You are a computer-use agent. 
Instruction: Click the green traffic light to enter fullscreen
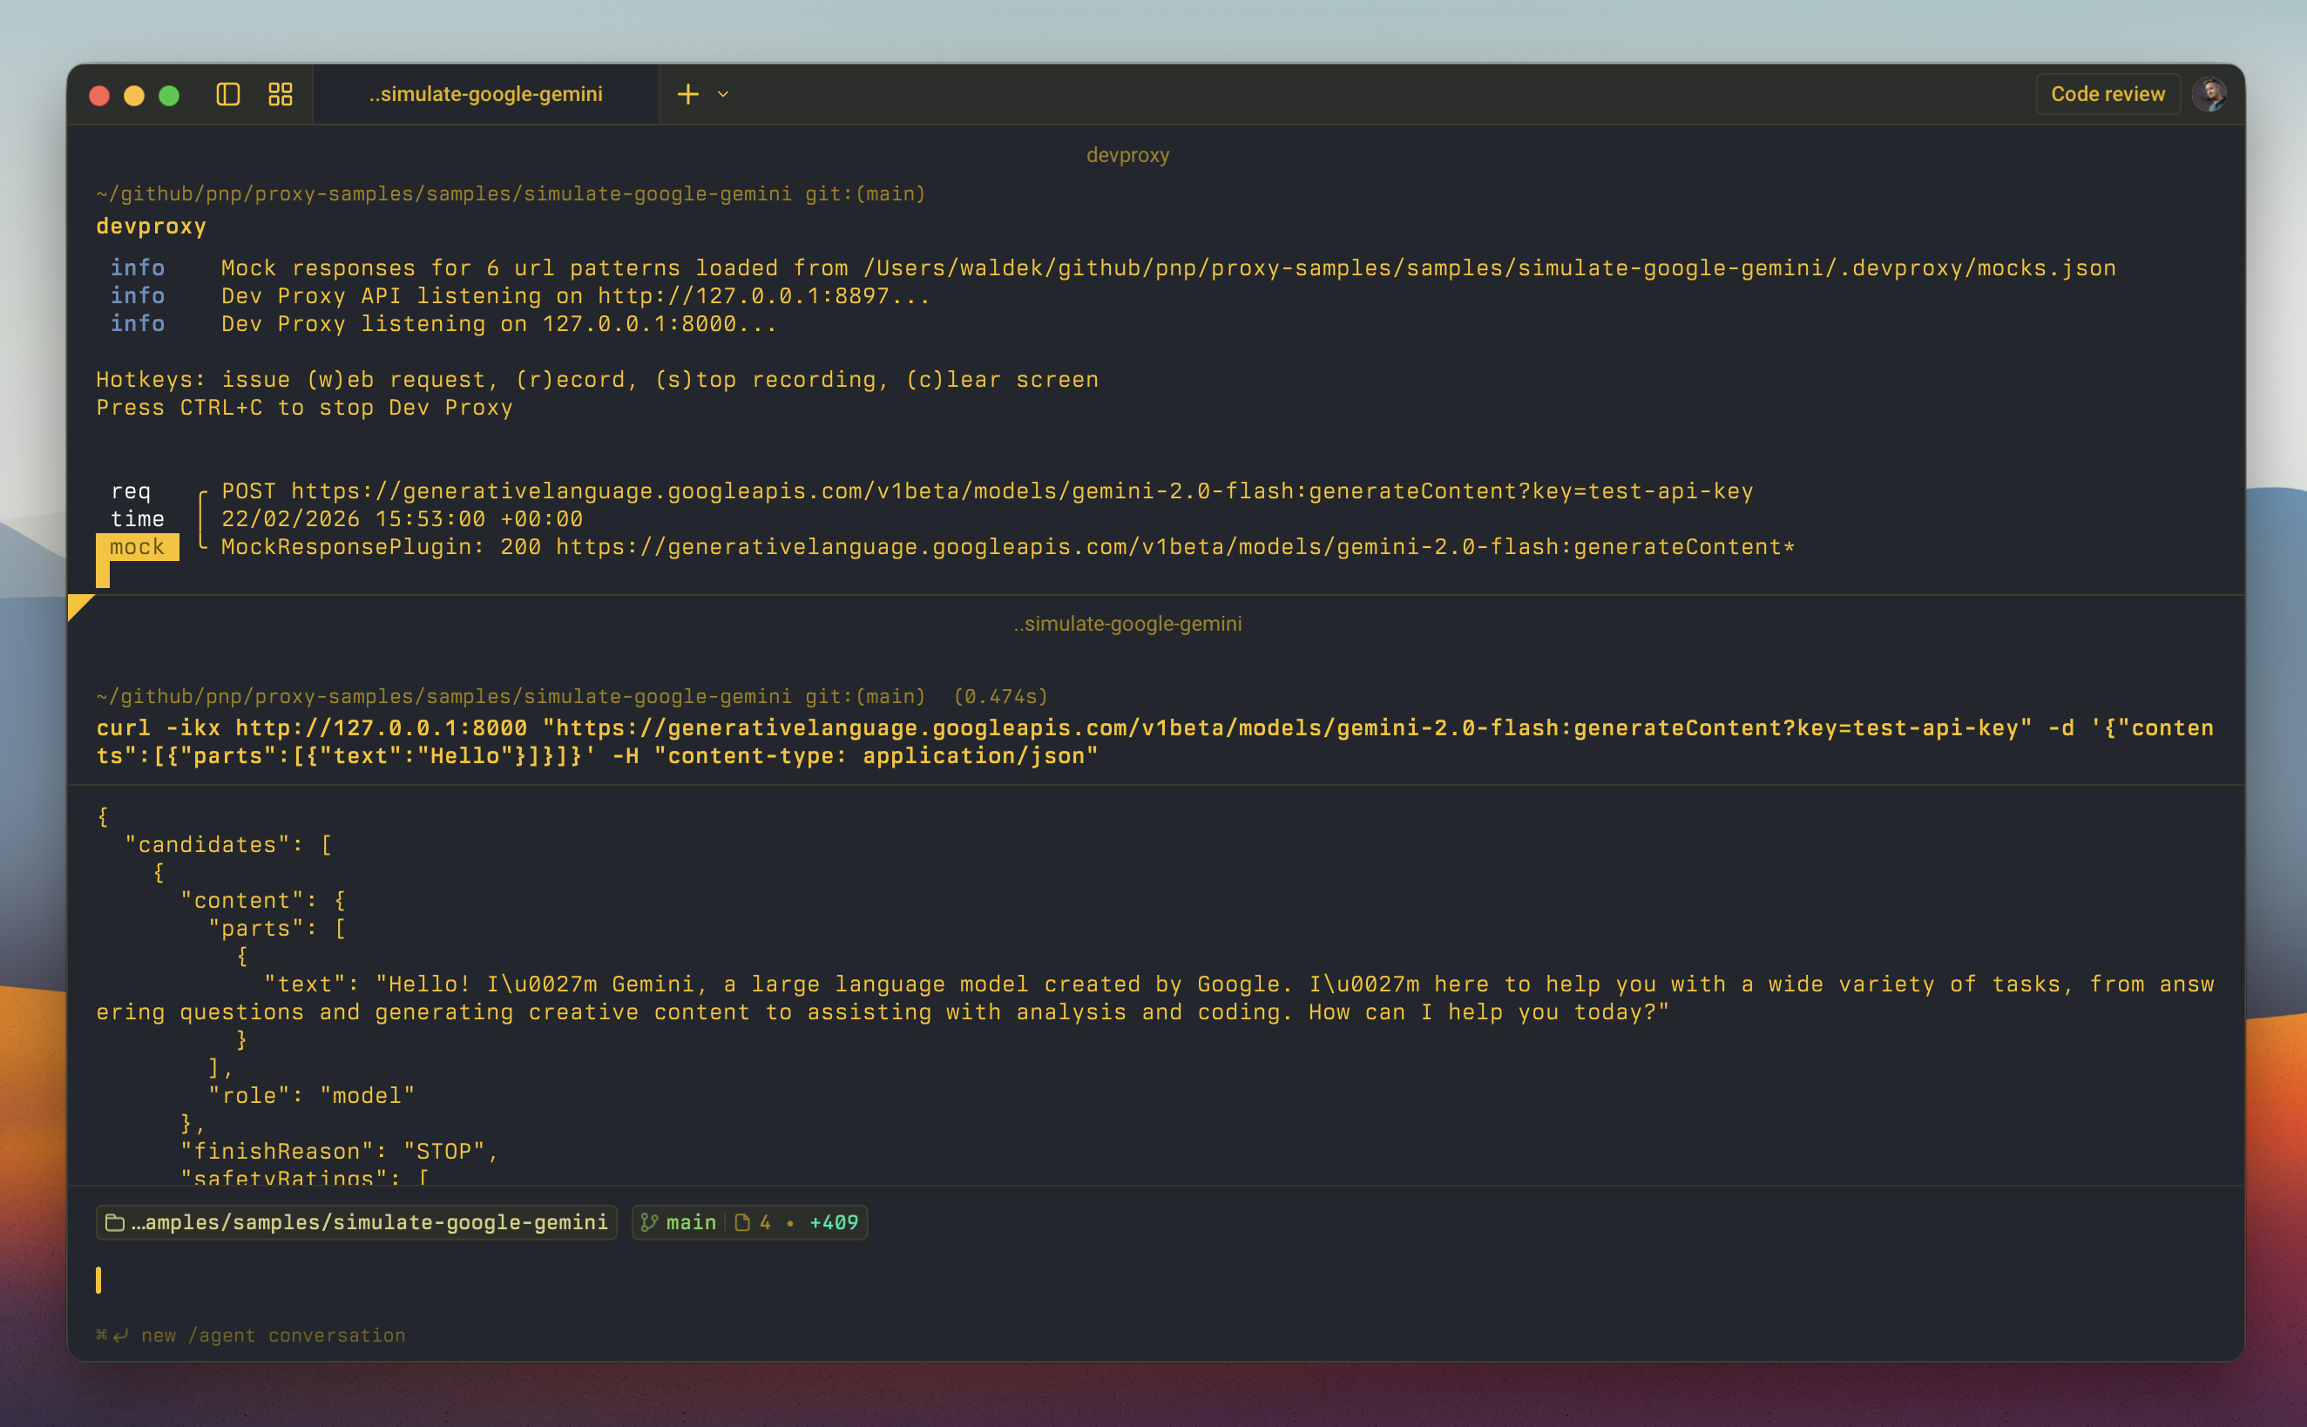click(168, 95)
